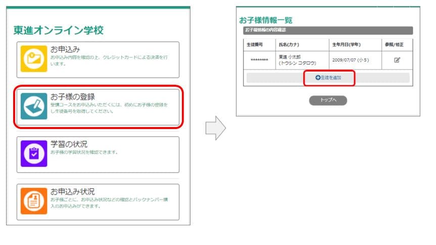Click the お子様情報の内容確認 gray bar
Image resolution: width=436 pixels, height=245 pixels.
(x=328, y=30)
